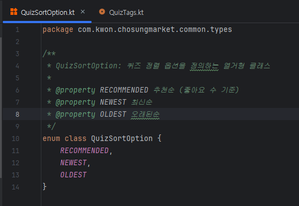The height and width of the screenshot is (206, 299).
Task: Click the 추천순 text on line 6
Action: coord(164,90)
